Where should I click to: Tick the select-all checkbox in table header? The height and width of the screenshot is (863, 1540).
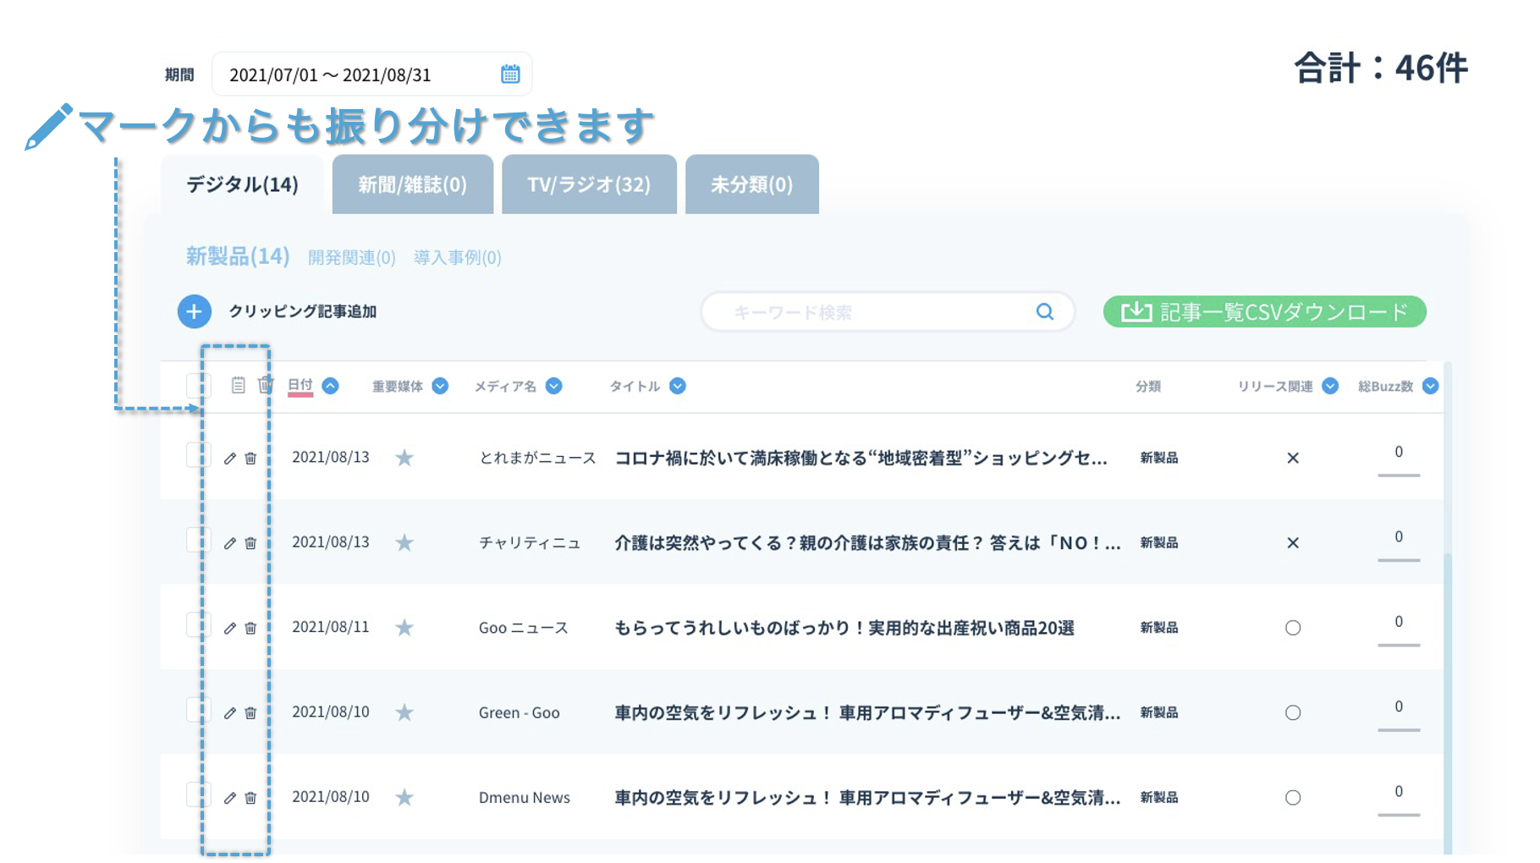pyautogui.click(x=197, y=386)
